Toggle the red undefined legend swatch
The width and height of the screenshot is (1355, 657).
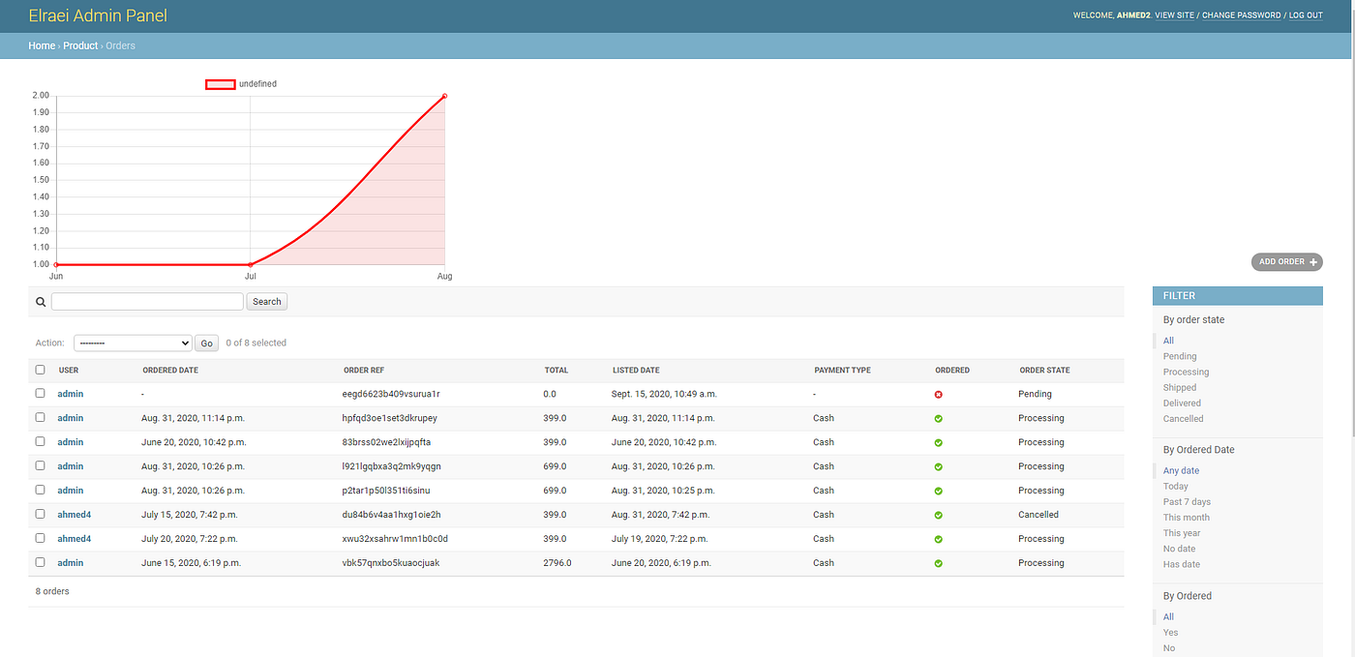click(221, 84)
